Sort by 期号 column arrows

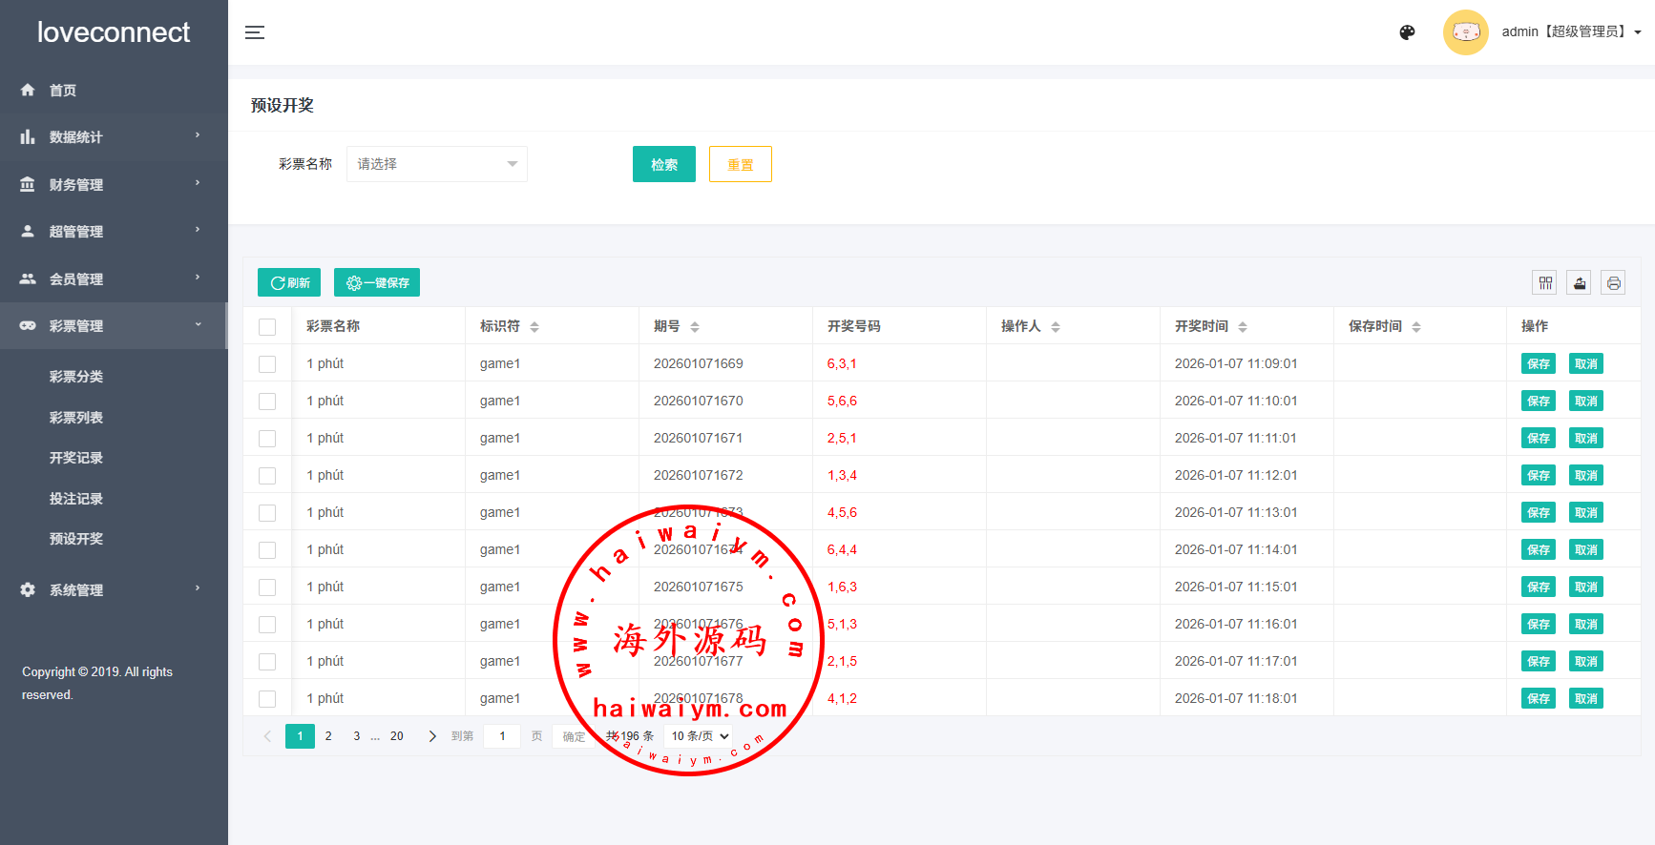click(695, 327)
